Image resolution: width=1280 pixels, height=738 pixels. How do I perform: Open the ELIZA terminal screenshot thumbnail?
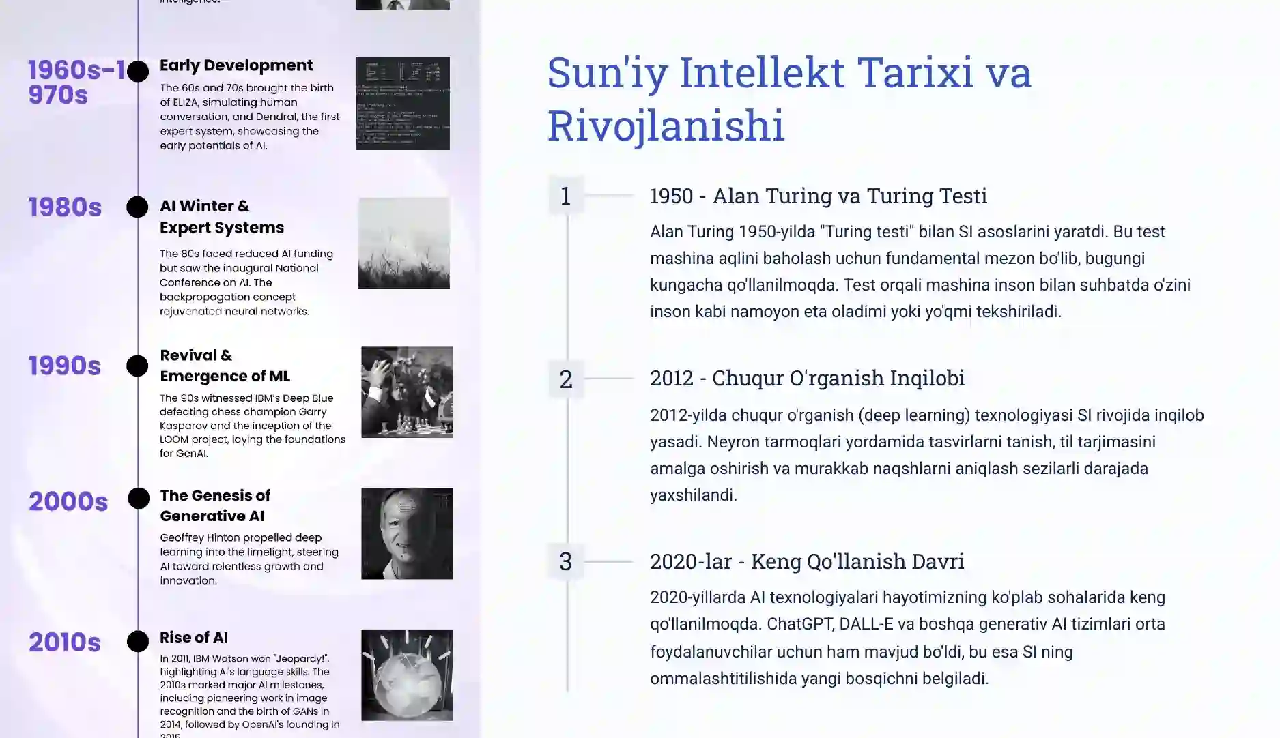pyautogui.click(x=403, y=103)
